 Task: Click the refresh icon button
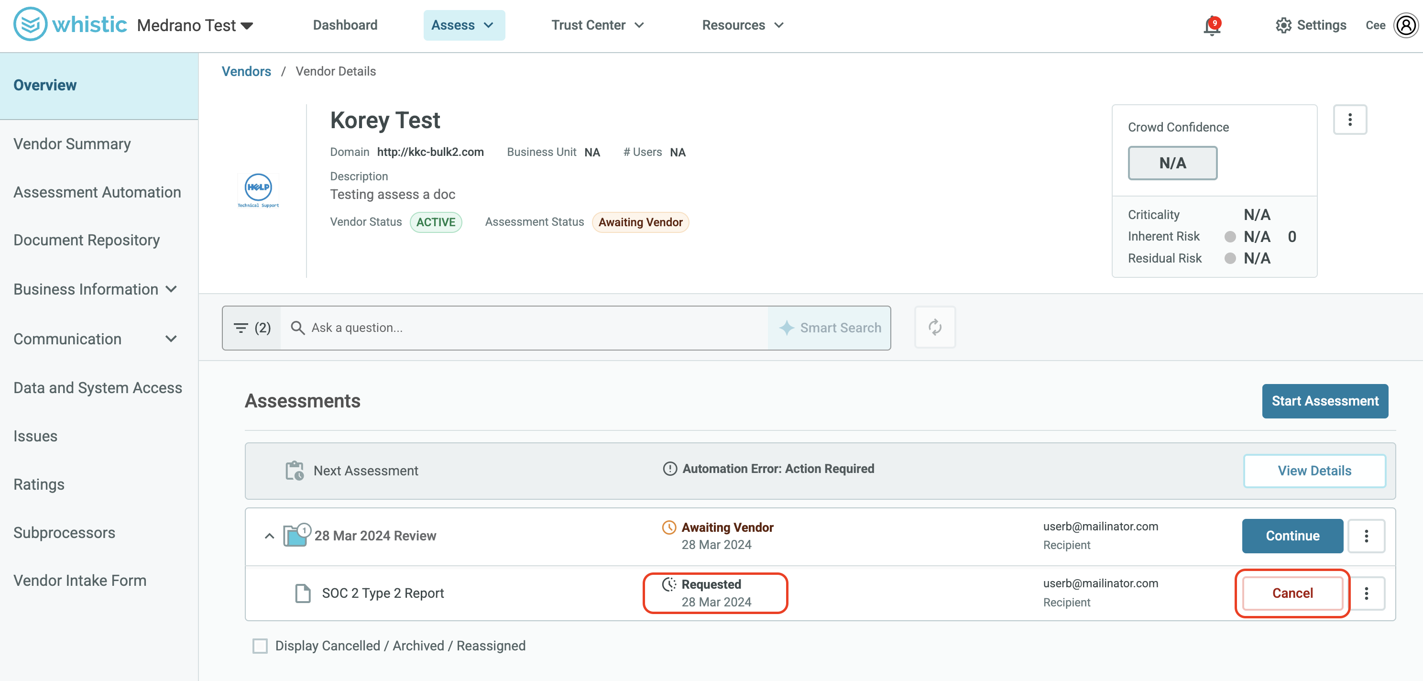point(935,327)
